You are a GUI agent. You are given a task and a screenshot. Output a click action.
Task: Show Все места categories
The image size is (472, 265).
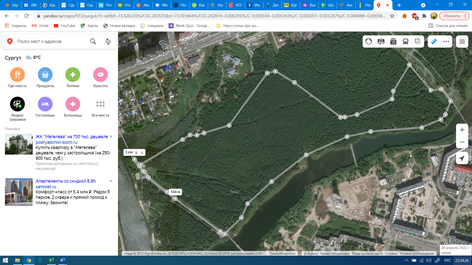[101, 107]
